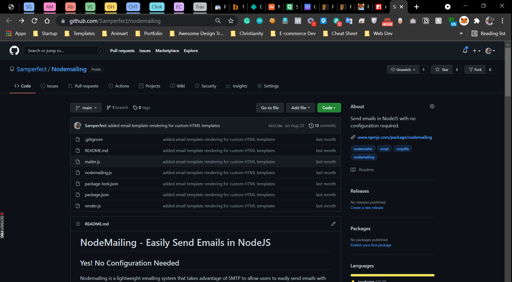Image resolution: width=512 pixels, height=282 pixels.
Task: Open About settings gear icon
Action: (x=432, y=106)
